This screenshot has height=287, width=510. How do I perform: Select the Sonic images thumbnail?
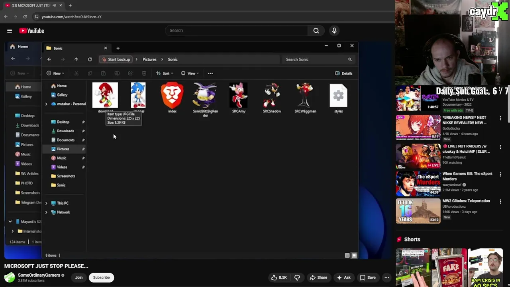pos(138,95)
